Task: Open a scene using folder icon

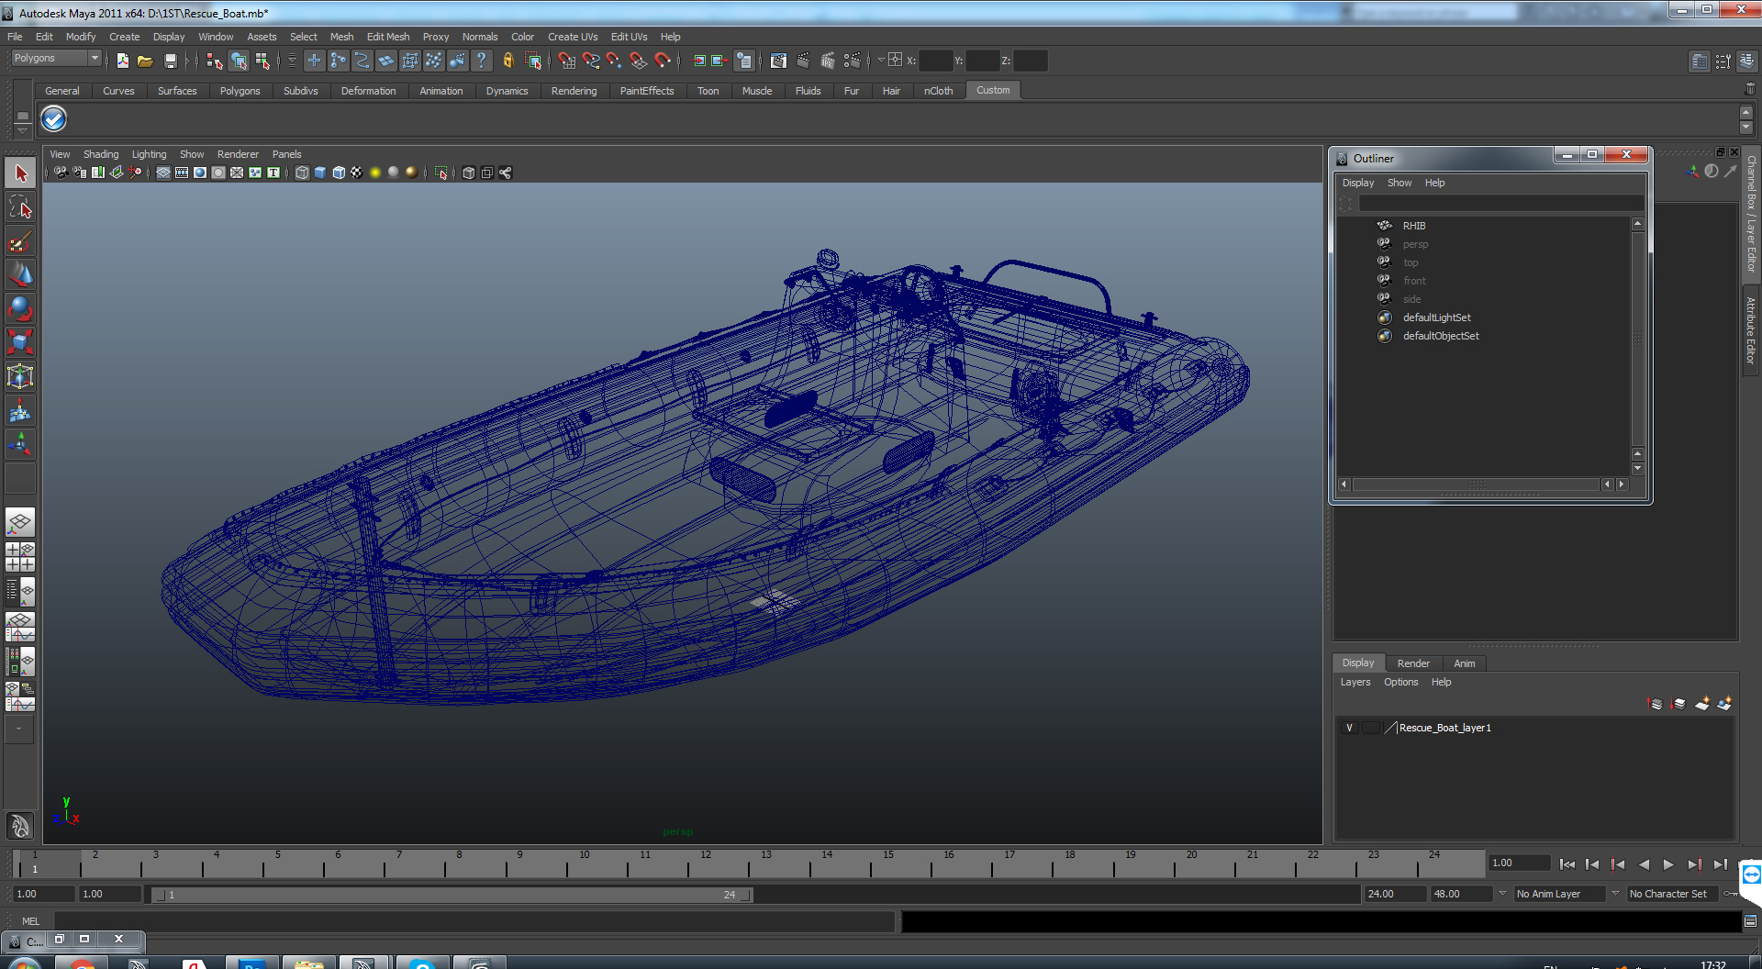Action: coord(145,61)
